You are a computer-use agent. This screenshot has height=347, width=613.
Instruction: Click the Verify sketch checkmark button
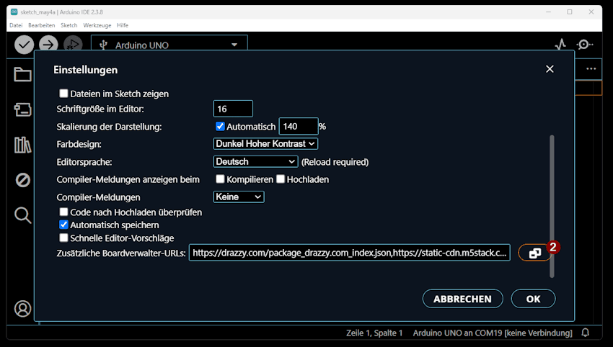[25, 45]
